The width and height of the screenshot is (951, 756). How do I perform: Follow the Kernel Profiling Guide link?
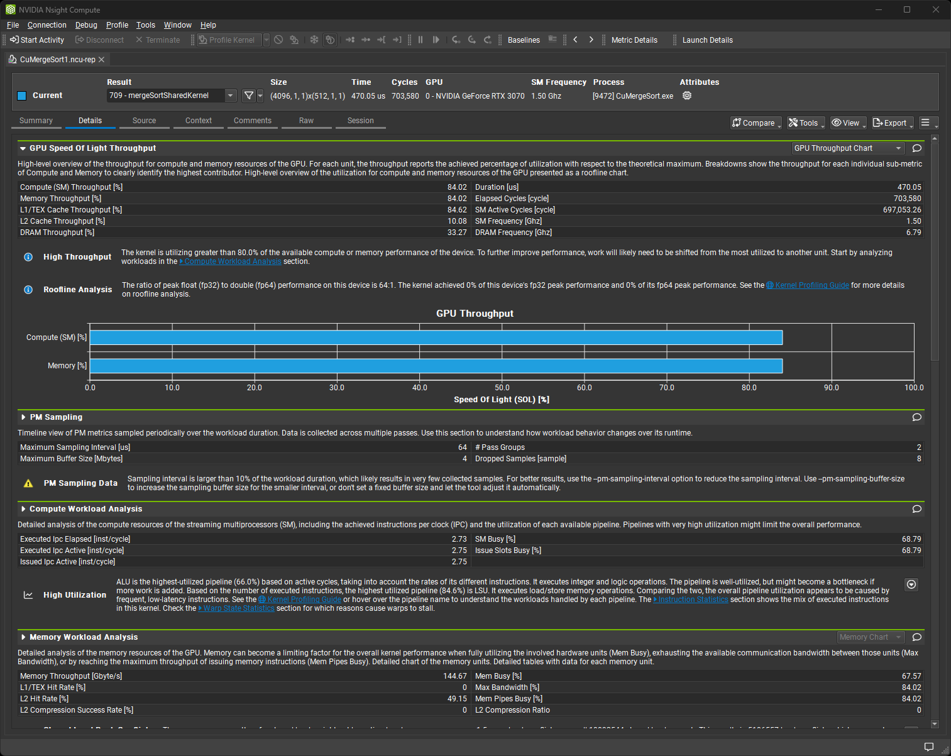812,285
